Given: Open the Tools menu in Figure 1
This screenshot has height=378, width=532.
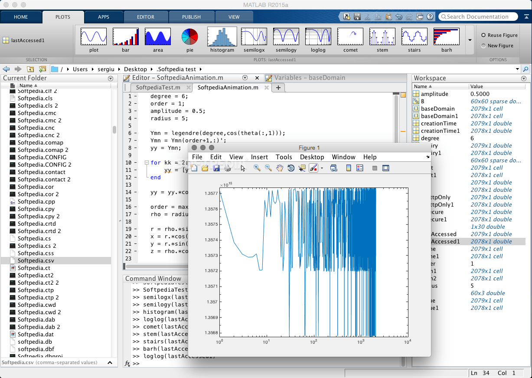Looking at the screenshot, I should 284,157.
